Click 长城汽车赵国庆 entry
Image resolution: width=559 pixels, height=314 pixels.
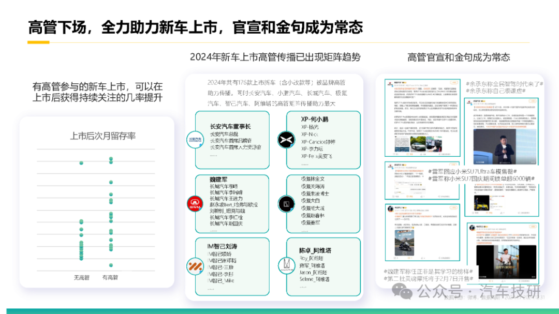click(x=226, y=224)
